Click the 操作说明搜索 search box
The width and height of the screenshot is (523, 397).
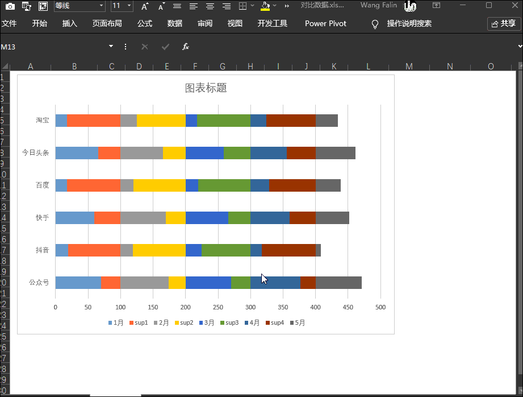click(x=409, y=23)
